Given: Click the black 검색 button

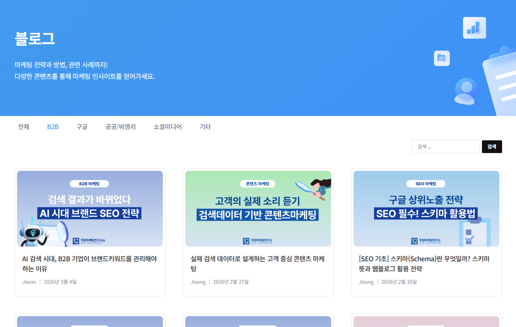Looking at the screenshot, I should coord(492,146).
